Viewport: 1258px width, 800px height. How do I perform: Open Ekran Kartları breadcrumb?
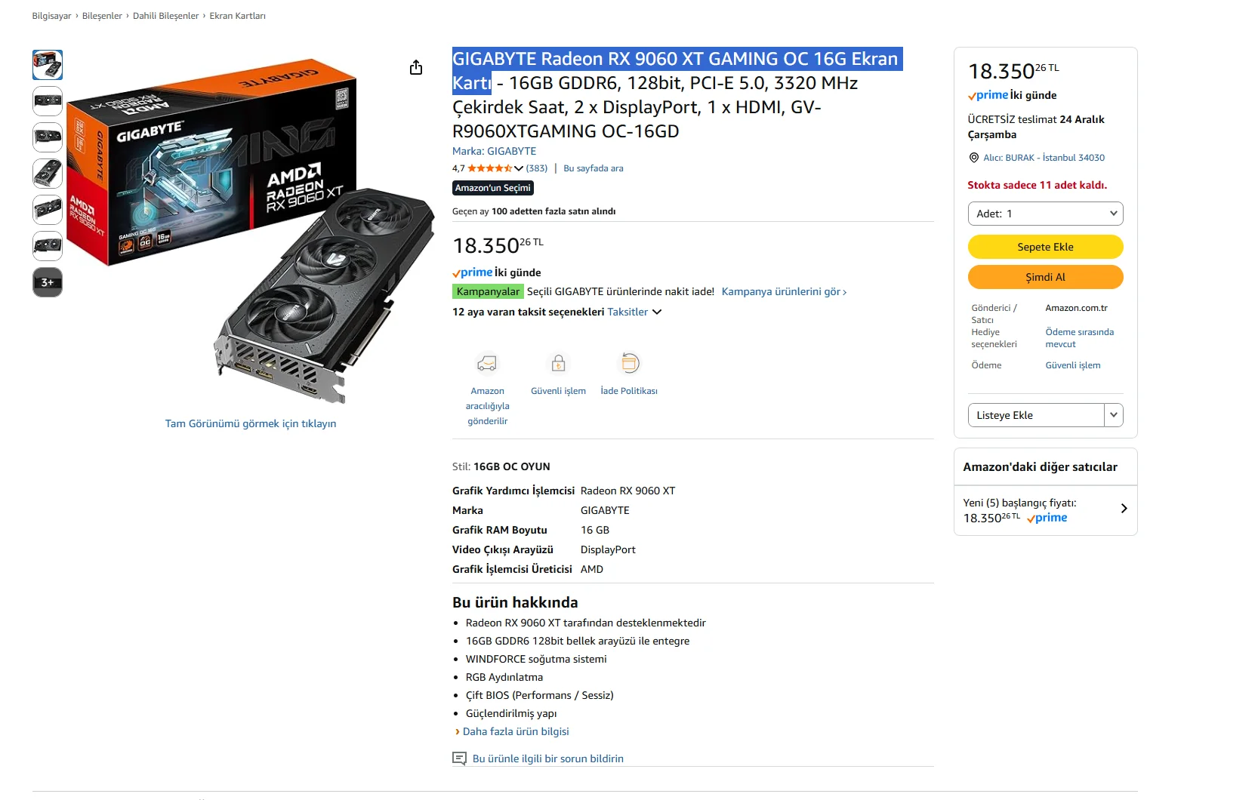click(237, 16)
